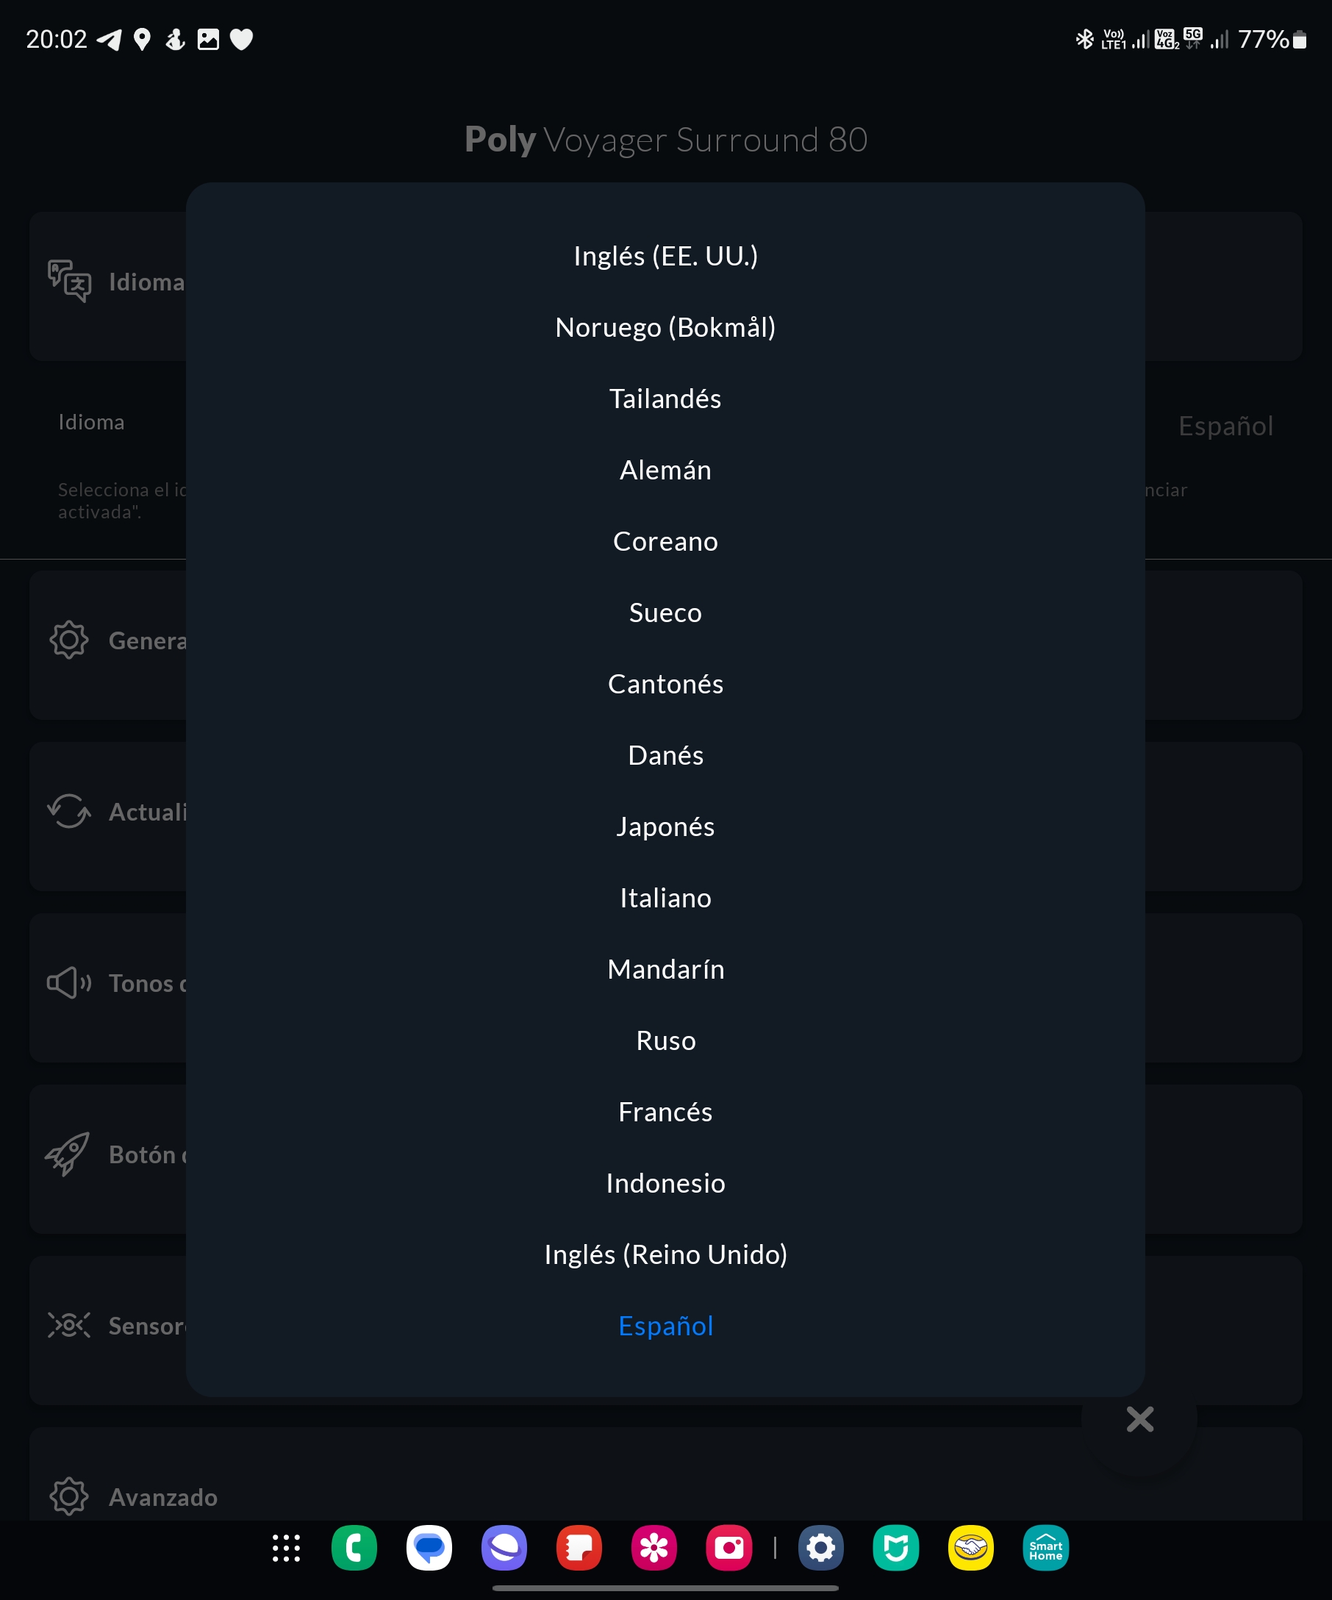Choose Noruego (Bokmål) from the list

click(665, 328)
